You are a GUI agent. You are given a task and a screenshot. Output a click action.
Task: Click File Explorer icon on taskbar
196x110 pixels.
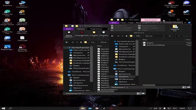tap(83, 108)
